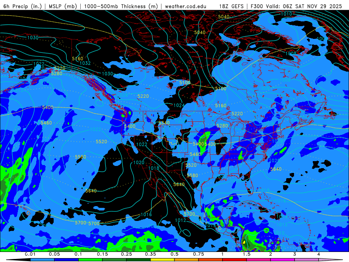This screenshot has width=349, height=262.
Task: Click the '0.15' legend value
Action: [x=103, y=254]
